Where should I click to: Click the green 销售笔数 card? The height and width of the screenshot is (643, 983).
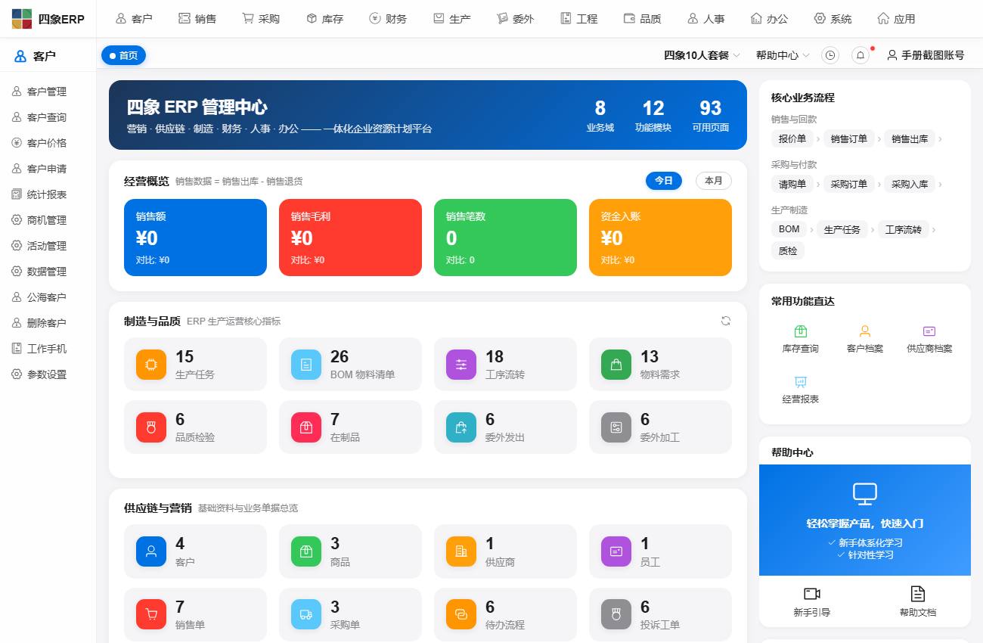coord(505,238)
